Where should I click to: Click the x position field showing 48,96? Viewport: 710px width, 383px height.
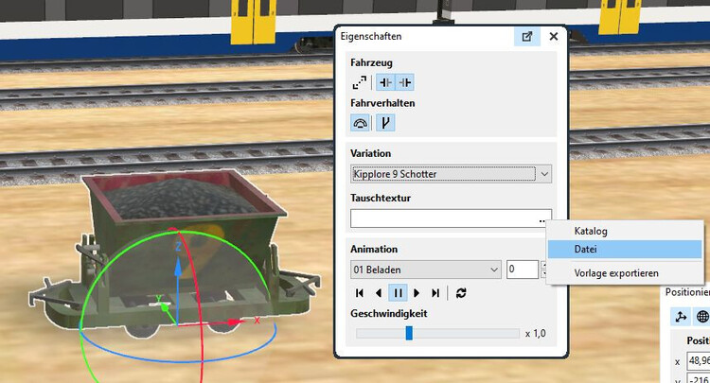(x=699, y=360)
